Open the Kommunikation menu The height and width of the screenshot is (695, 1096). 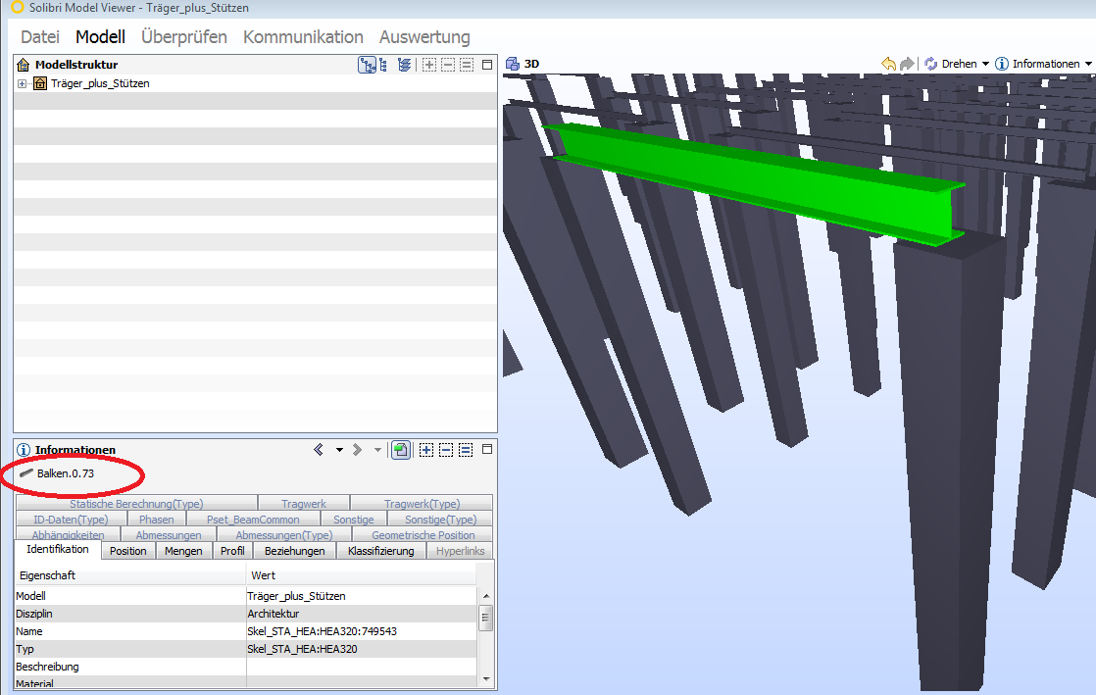303,37
